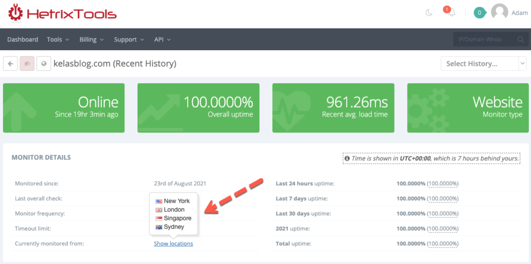531x264 pixels.
Task: Select Singapore in the locations popup
Action: click(x=177, y=218)
